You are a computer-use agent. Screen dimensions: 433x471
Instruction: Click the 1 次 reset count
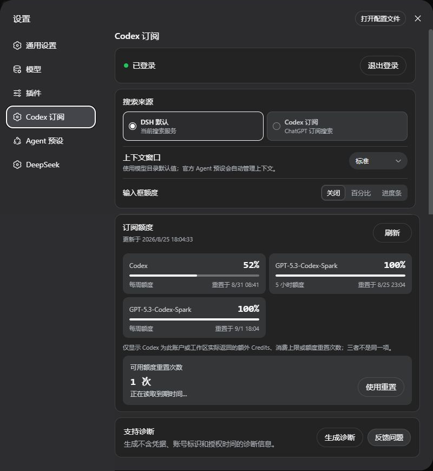point(141,382)
